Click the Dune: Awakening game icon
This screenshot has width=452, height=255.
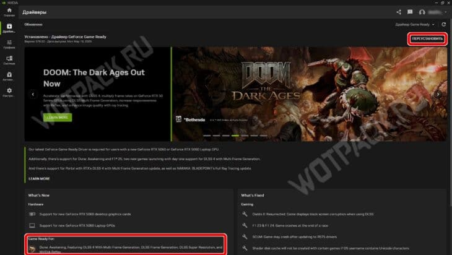(x=32, y=249)
